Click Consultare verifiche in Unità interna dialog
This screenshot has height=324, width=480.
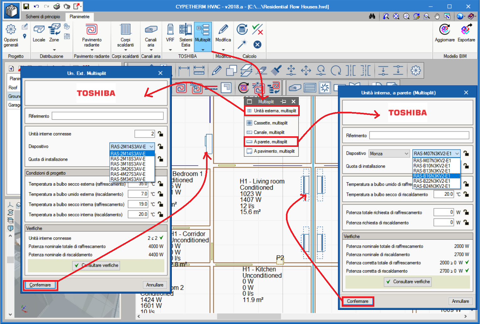[408, 282]
